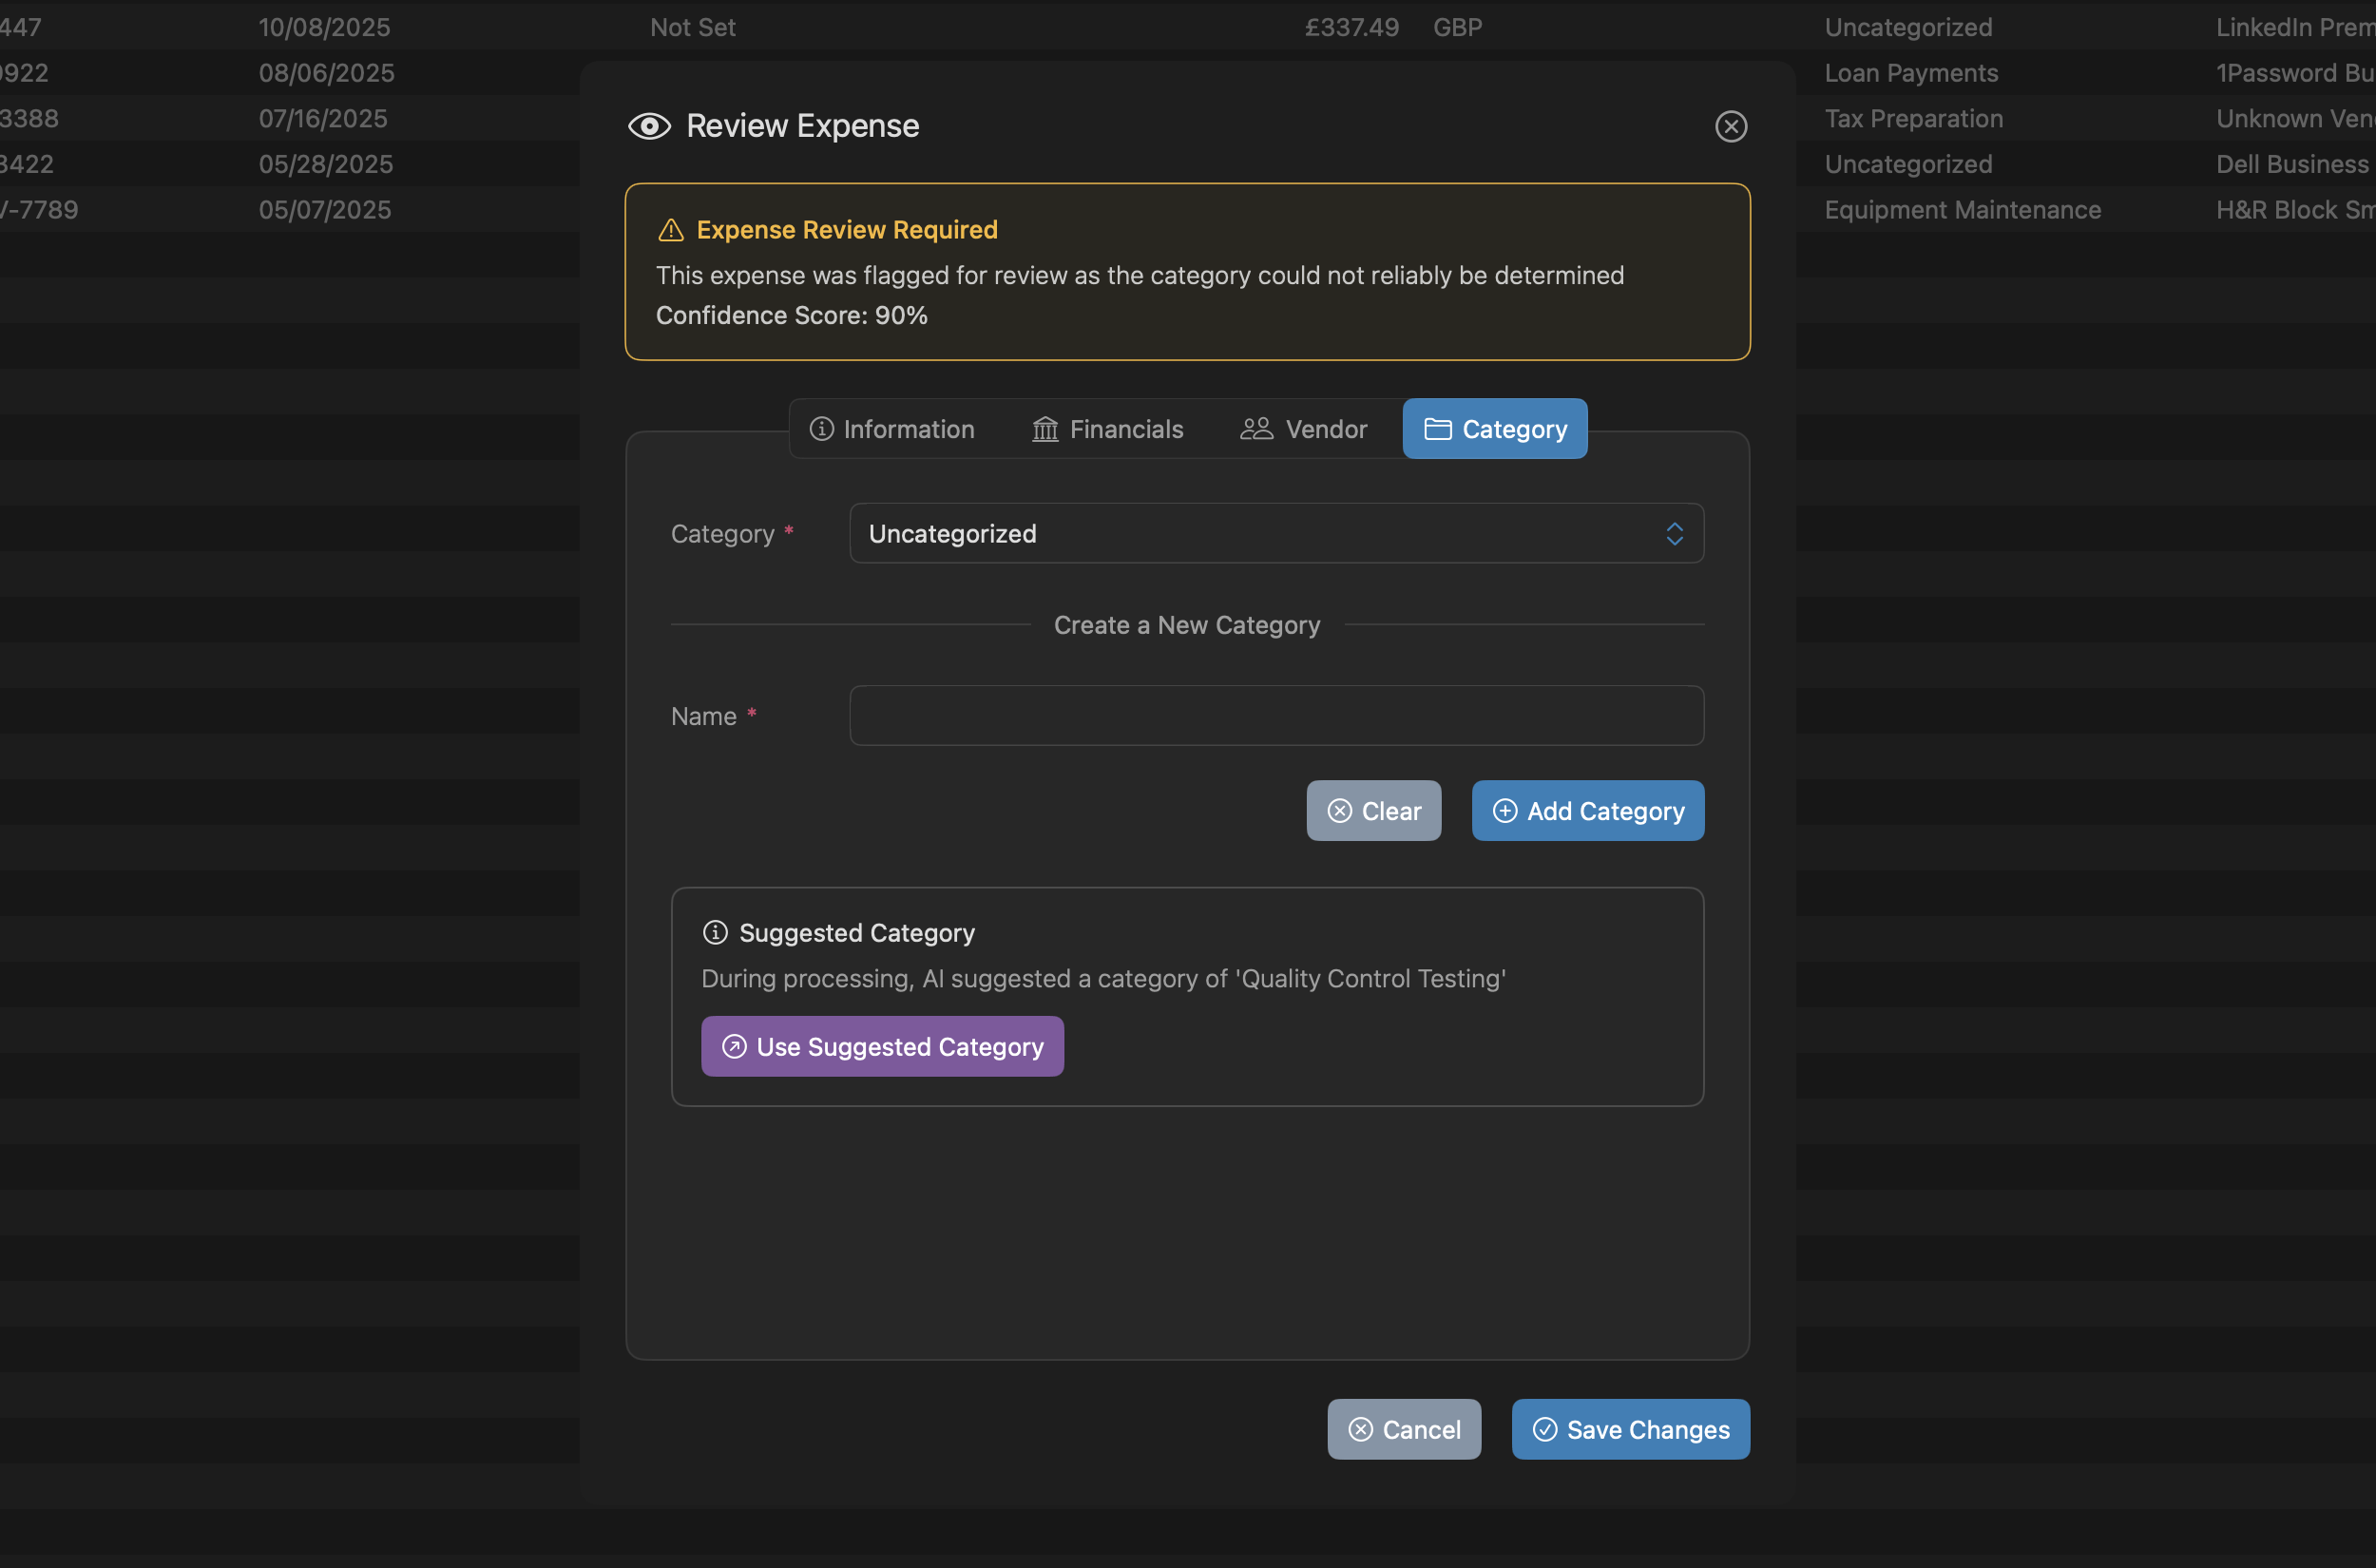Viewport: 2376px width, 1568px height.
Task: Click the bank icon on Financials tab
Action: coord(1044,428)
